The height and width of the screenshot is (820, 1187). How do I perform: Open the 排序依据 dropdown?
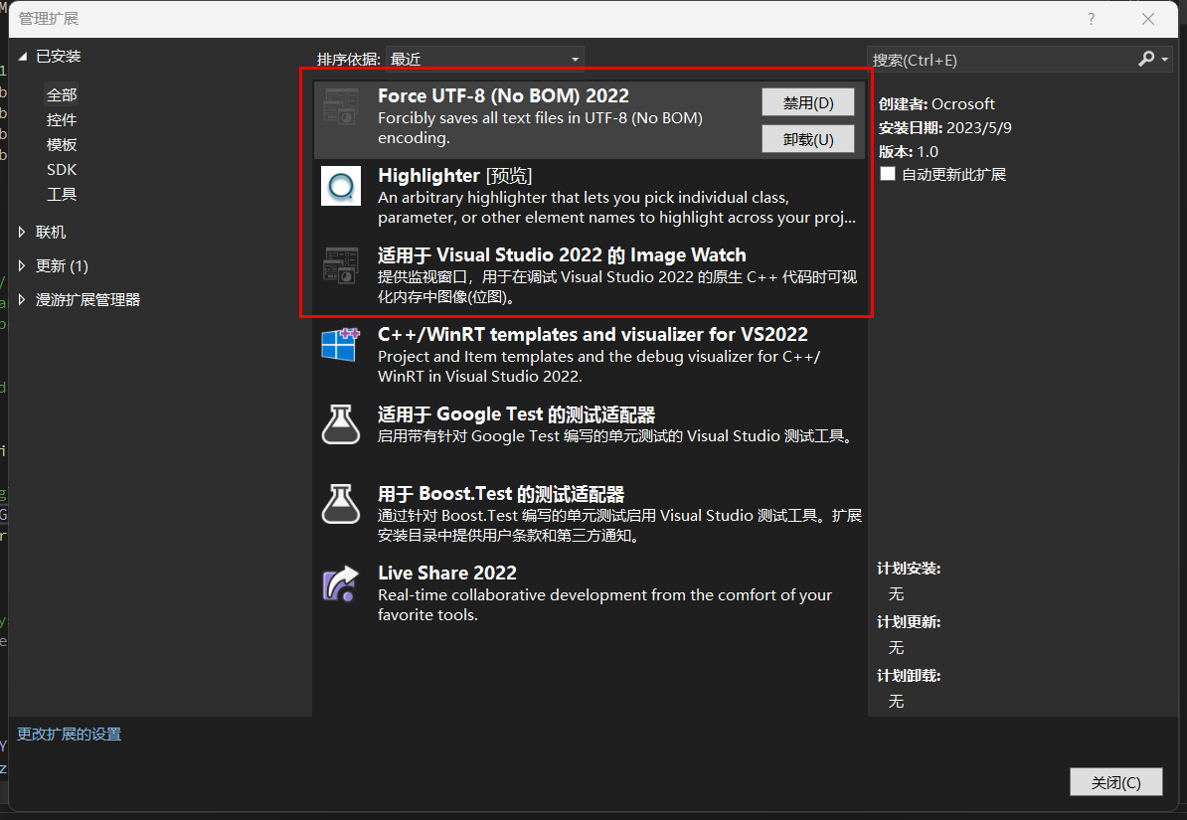tap(484, 59)
